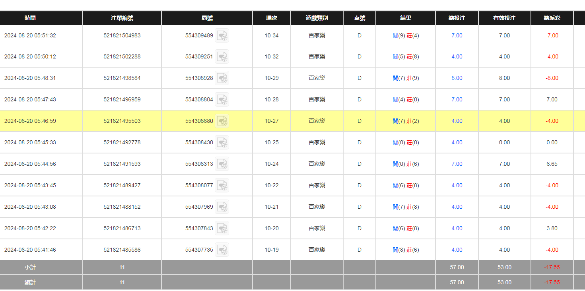Open the 7.00 total bet link for order 521821504983
The image size is (585, 291).
457,36
